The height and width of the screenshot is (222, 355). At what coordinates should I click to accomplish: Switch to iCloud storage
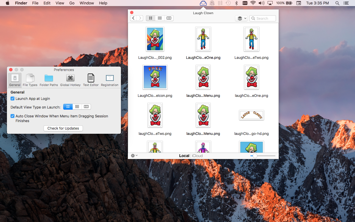click(197, 156)
